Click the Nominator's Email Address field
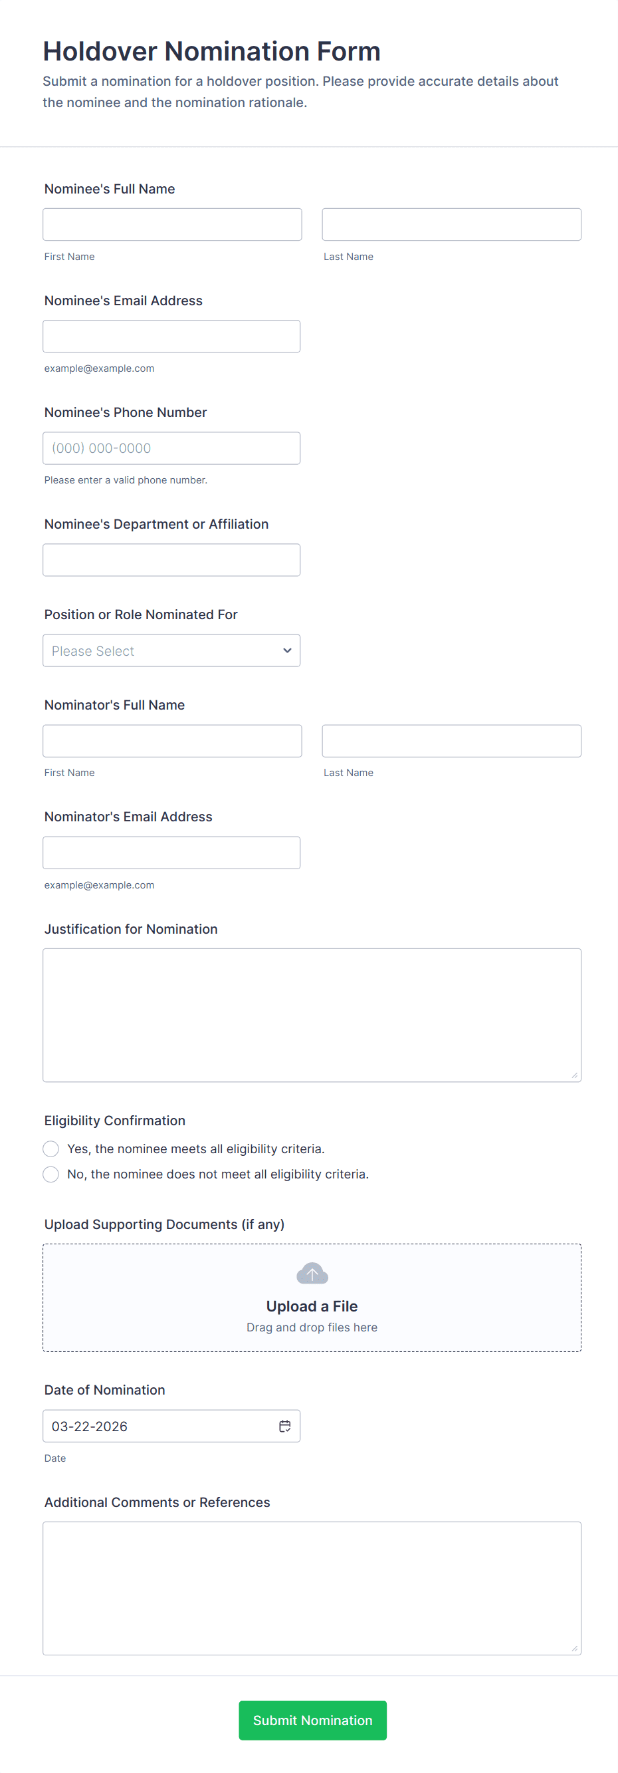The height and width of the screenshot is (1773, 618). click(171, 853)
